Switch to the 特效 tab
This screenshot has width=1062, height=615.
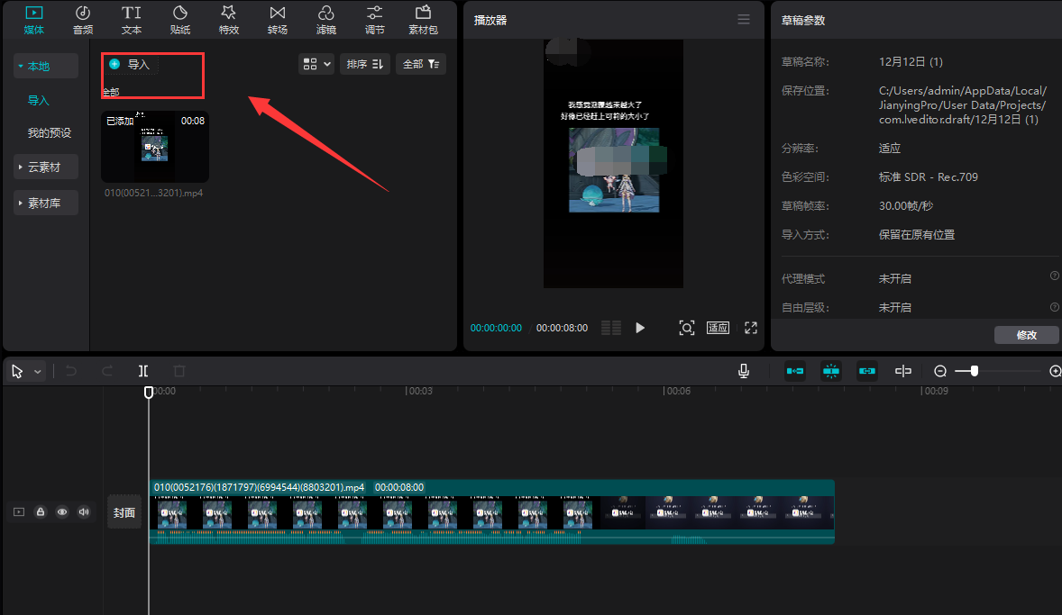229,19
